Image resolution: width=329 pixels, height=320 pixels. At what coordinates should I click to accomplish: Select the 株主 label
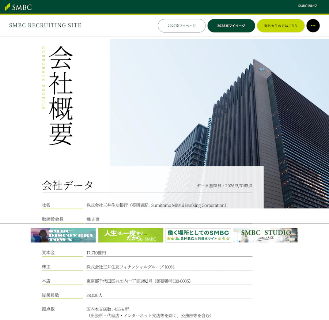pos(46,267)
